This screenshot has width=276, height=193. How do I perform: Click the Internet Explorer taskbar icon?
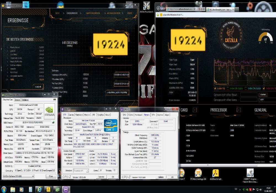pos(39,189)
